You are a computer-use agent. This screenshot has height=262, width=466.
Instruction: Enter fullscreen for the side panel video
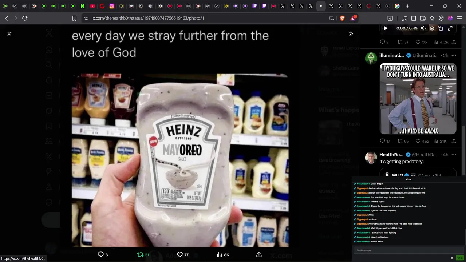click(450, 28)
